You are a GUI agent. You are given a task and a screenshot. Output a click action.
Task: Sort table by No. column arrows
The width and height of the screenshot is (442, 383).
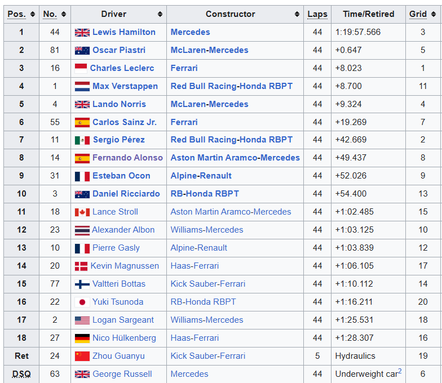(64, 14)
